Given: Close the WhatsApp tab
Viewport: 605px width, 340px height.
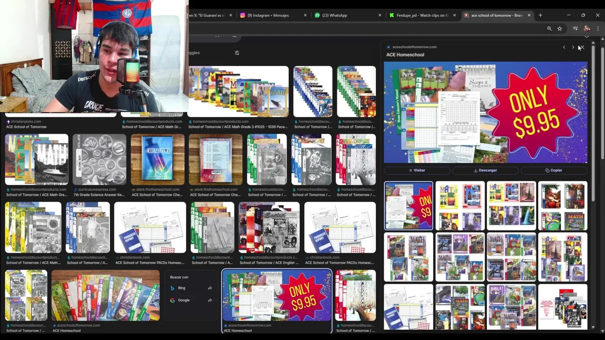Looking at the screenshot, I should coord(380,15).
